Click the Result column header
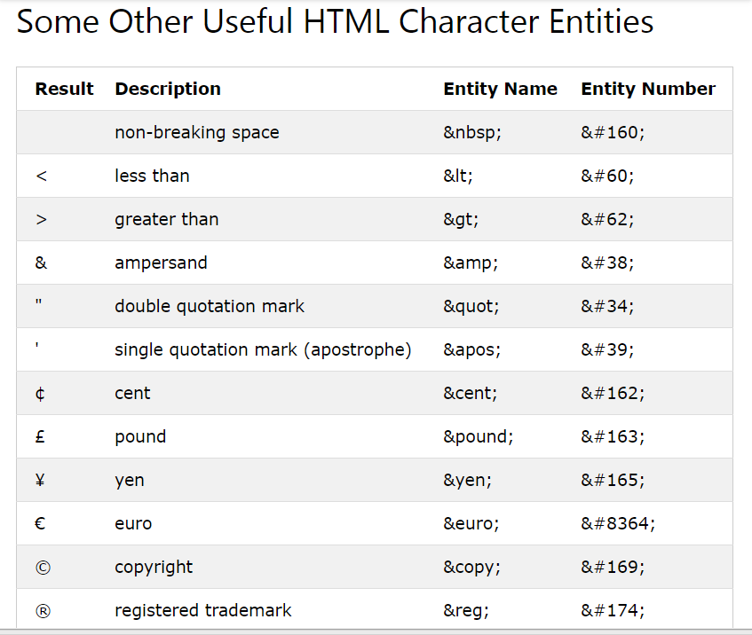Screen dimensions: 752x635 (x=64, y=89)
